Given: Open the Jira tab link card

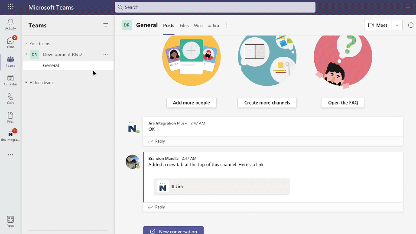Looking at the screenshot, I should pyautogui.click(x=221, y=186).
